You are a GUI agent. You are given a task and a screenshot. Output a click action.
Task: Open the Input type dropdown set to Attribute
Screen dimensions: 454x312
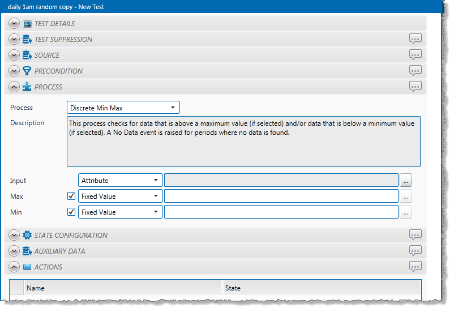pos(120,181)
